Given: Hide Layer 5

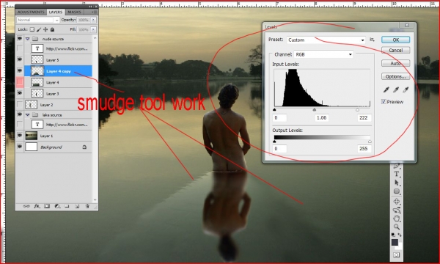Looking at the screenshot, I should (x=20, y=59).
